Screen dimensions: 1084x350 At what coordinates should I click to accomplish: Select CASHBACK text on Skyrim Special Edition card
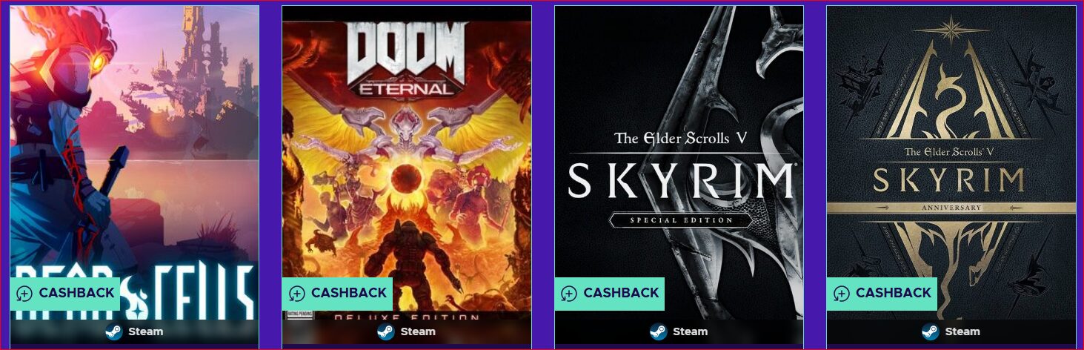pos(621,294)
